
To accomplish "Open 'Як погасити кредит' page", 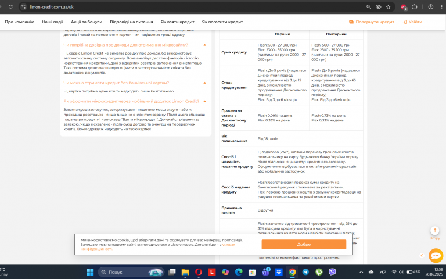I will [x=222, y=22].
